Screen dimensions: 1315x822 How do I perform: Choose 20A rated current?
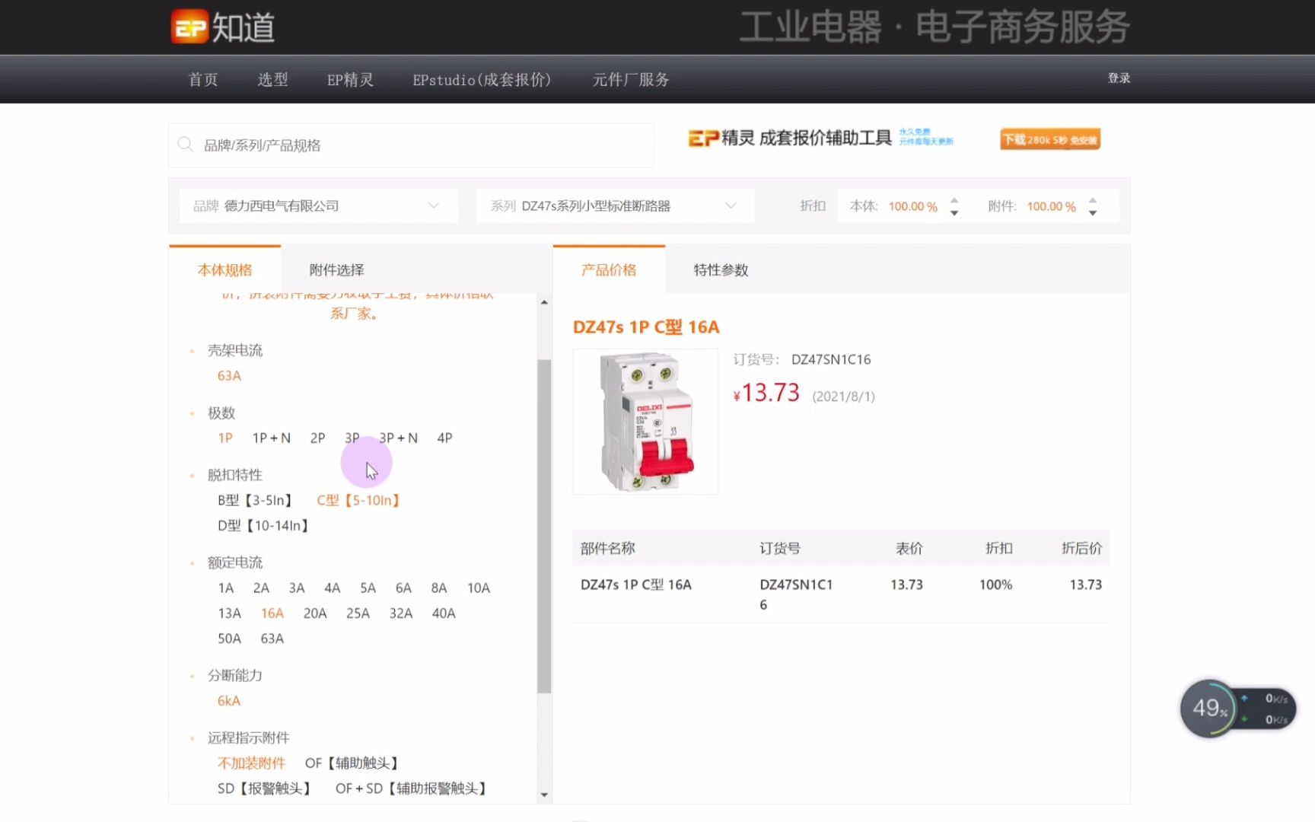[315, 613]
